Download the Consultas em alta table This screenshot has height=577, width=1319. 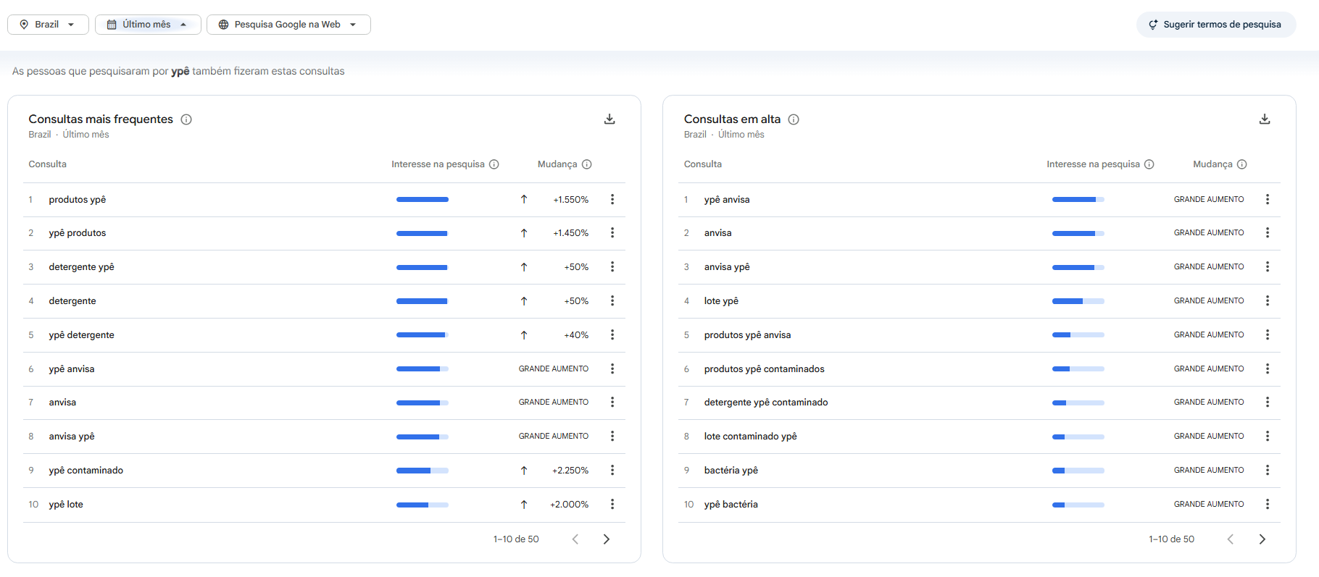click(x=1265, y=119)
